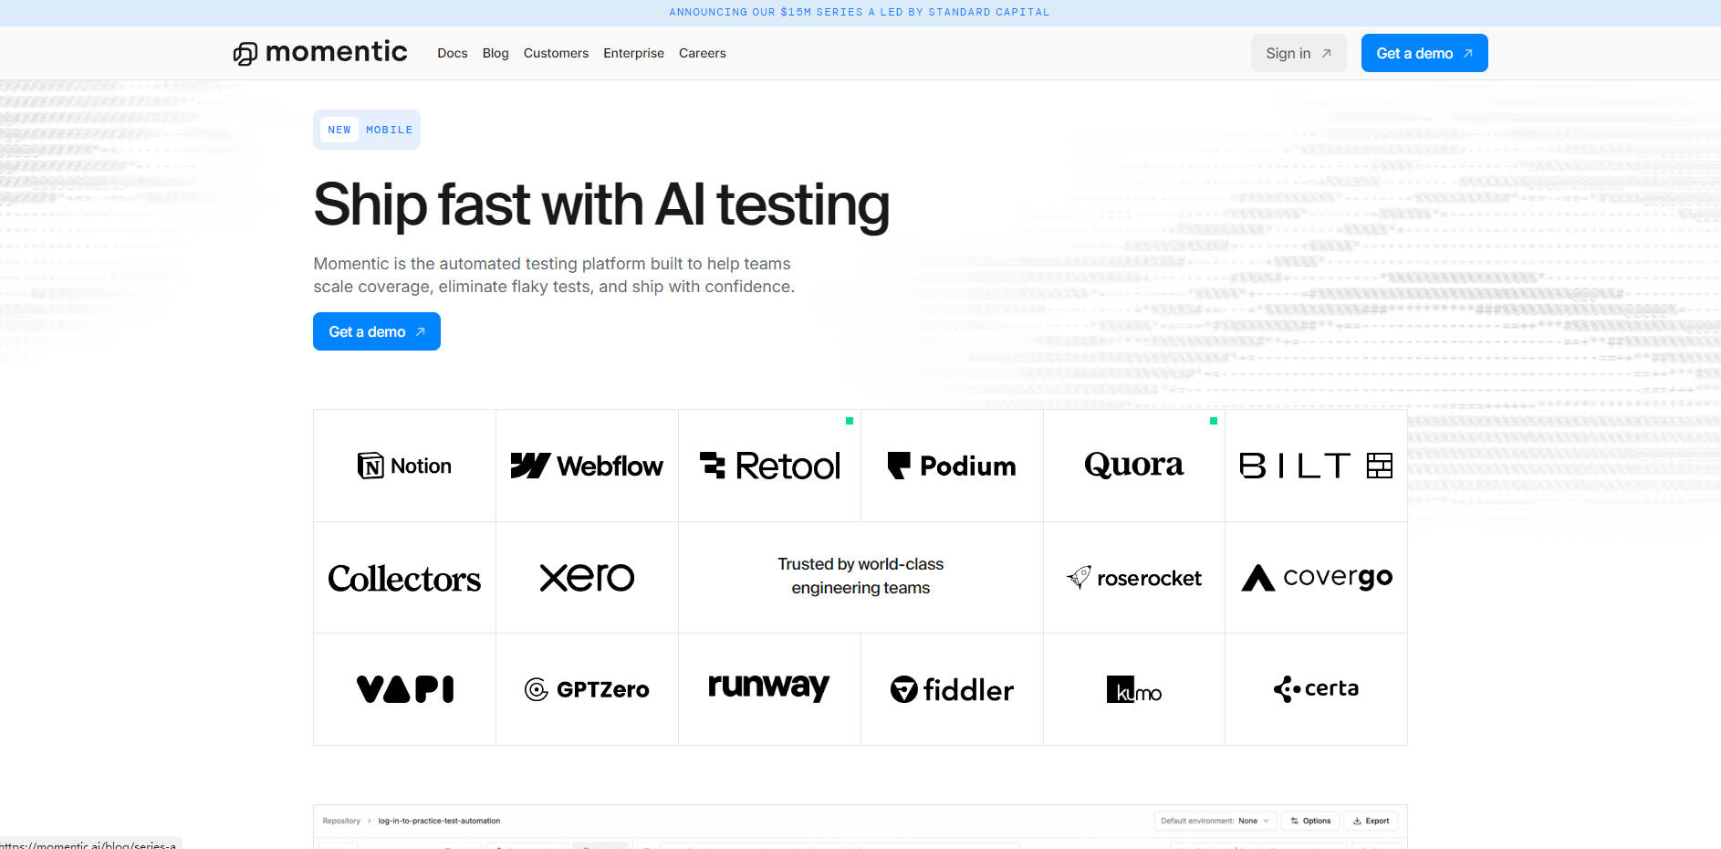Open the Notion customer logo tile
Image resolution: width=1721 pixels, height=849 pixels.
tap(404, 466)
